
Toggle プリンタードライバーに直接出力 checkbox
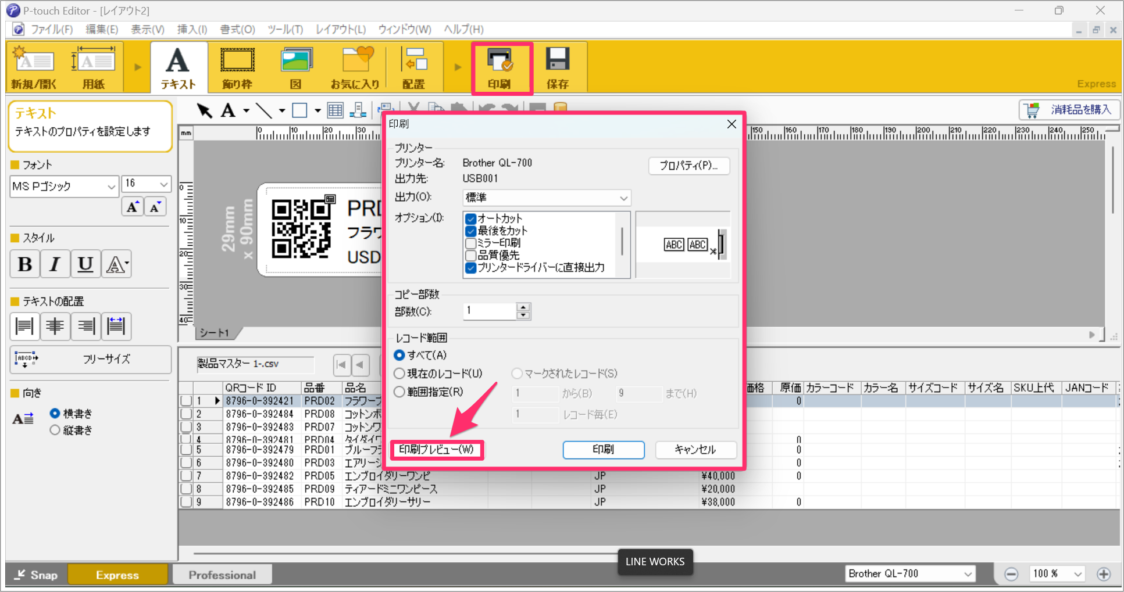pos(471,268)
